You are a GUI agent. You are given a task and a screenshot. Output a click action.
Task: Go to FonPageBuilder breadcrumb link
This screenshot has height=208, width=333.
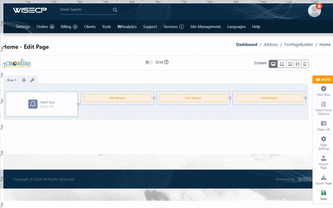(298, 44)
